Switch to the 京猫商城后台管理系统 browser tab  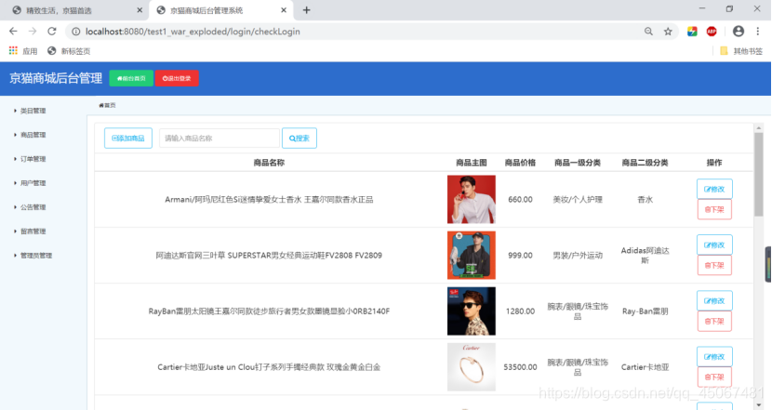pos(221,10)
